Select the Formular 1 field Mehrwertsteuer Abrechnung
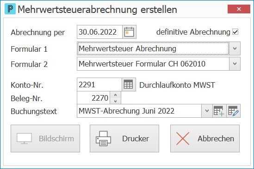 click(x=153, y=48)
